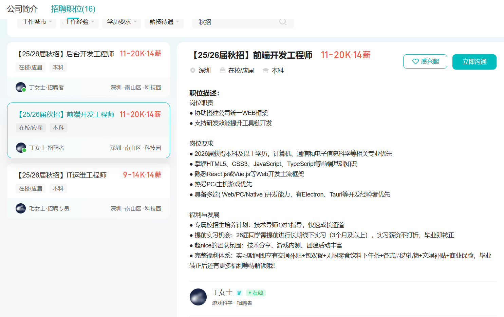The height and width of the screenshot is (317, 504).
Task: Open the IT运维工程师 job listing
Action: (62, 175)
